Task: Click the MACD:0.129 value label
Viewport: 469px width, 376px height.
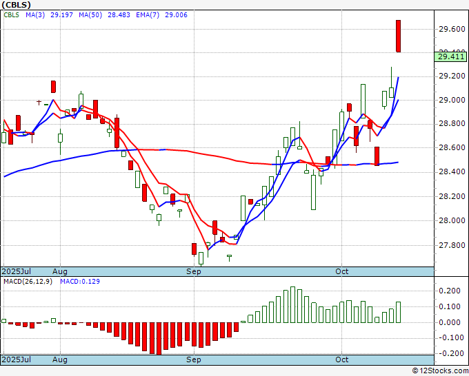Action: (x=80, y=282)
